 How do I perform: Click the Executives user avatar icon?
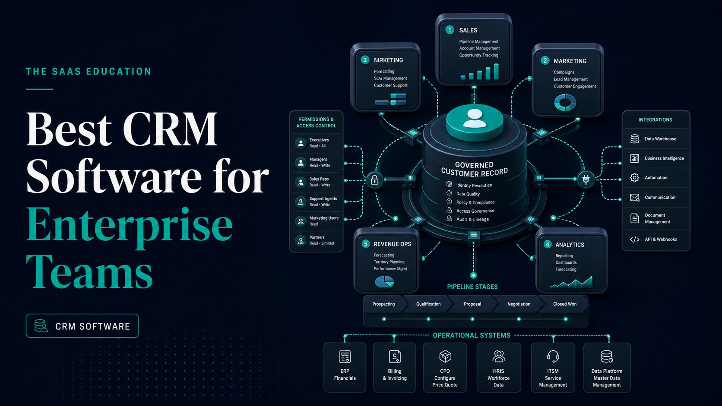pyautogui.click(x=301, y=143)
